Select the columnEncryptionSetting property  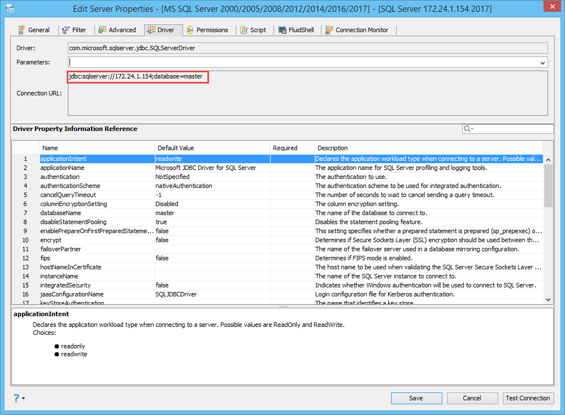277,204
